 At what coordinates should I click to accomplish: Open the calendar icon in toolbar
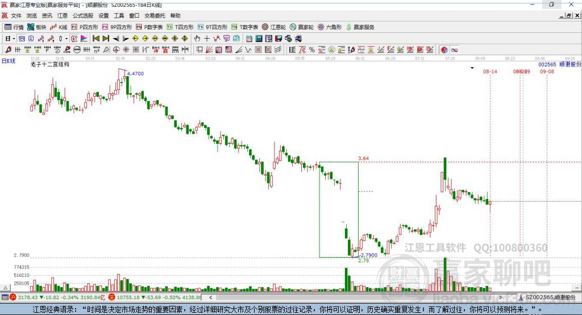(249, 39)
